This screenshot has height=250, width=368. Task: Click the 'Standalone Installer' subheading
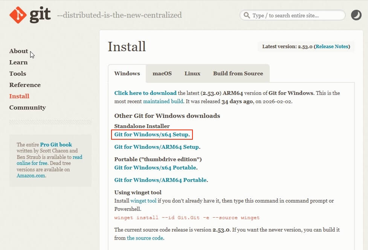point(142,126)
